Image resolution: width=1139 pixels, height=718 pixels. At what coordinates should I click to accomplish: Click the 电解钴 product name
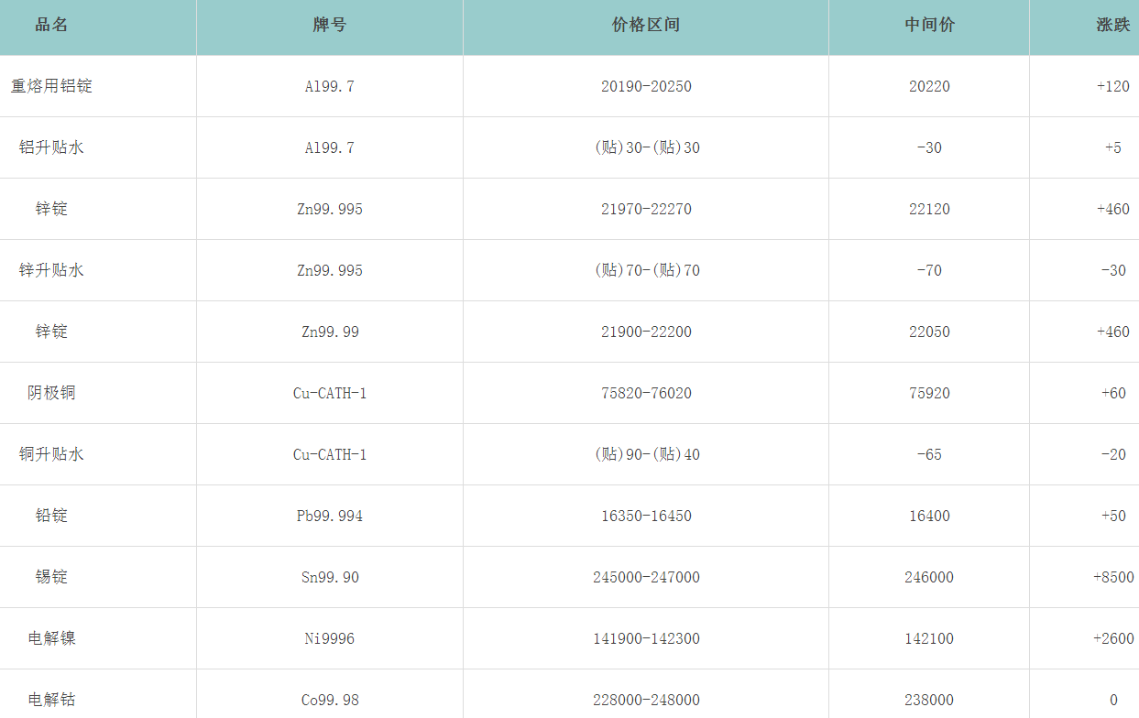click(51, 700)
